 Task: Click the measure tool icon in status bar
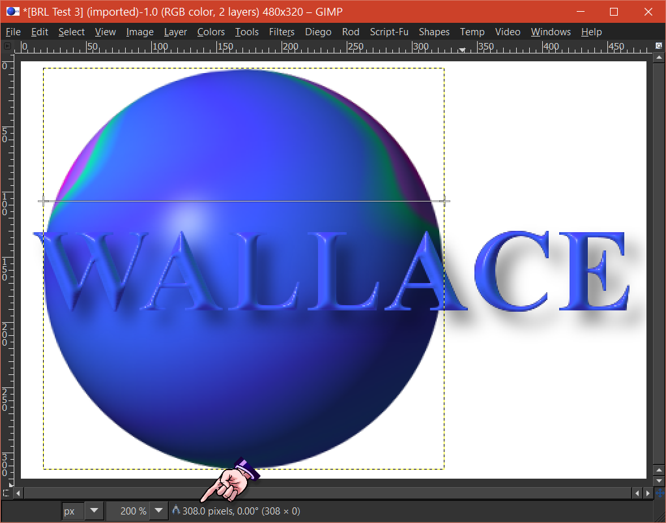(176, 510)
